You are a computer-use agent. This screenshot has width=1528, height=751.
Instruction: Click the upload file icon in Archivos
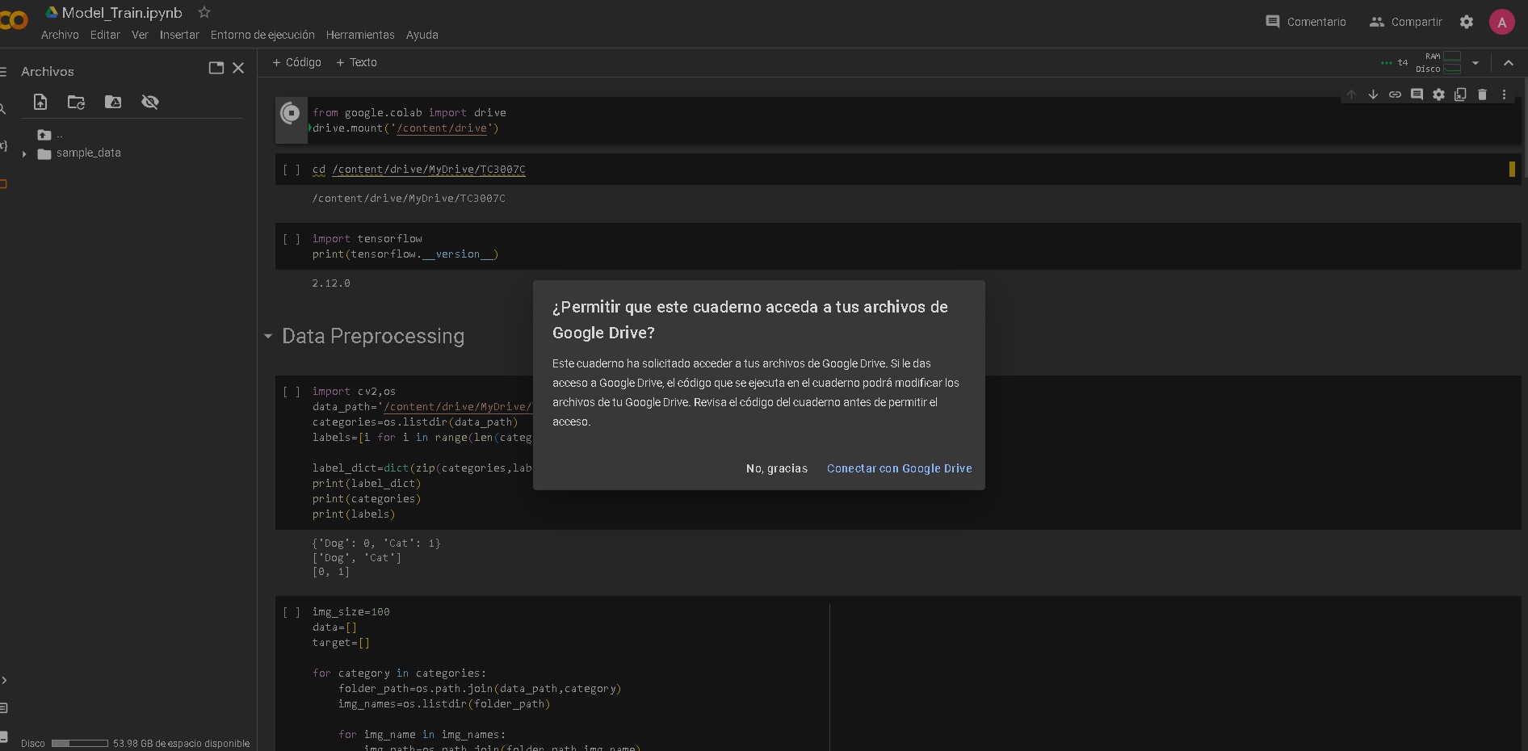pos(40,102)
